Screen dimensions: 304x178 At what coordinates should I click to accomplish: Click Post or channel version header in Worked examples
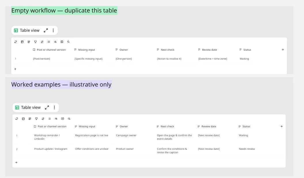(x=50, y=126)
